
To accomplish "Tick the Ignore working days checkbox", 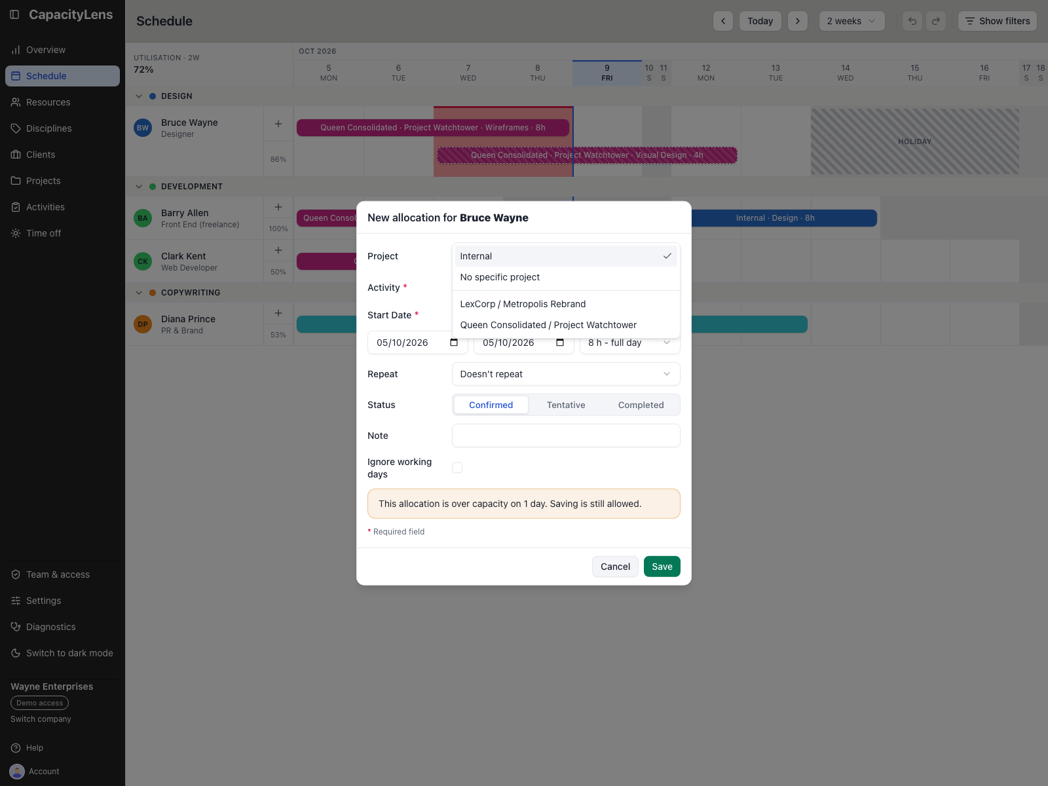I will pos(457,468).
